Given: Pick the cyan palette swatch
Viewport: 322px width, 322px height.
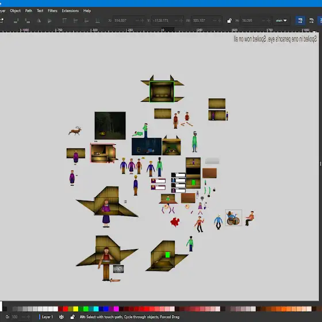Looking at the screenshot, I should (x=96, y=309).
